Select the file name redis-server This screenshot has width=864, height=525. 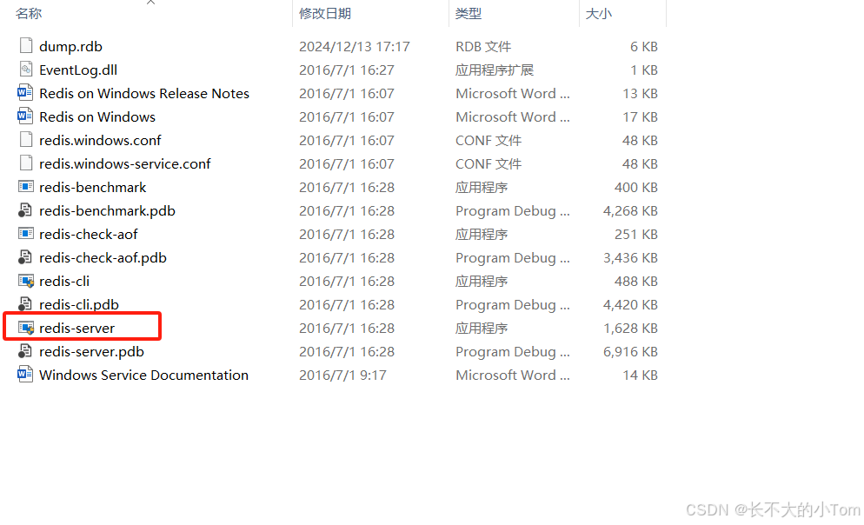point(77,328)
